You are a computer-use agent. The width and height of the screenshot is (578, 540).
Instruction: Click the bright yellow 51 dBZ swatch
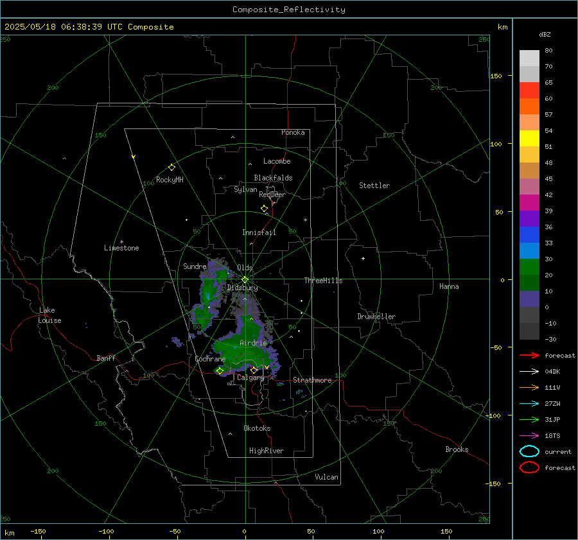coord(529,138)
